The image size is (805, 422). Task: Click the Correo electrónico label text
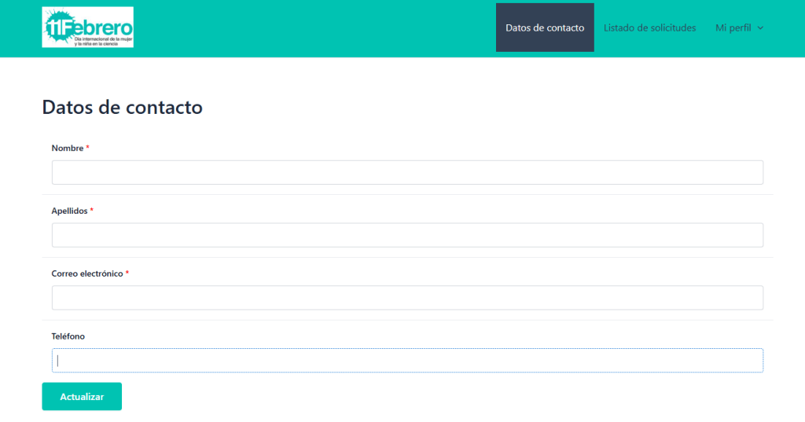coord(87,273)
